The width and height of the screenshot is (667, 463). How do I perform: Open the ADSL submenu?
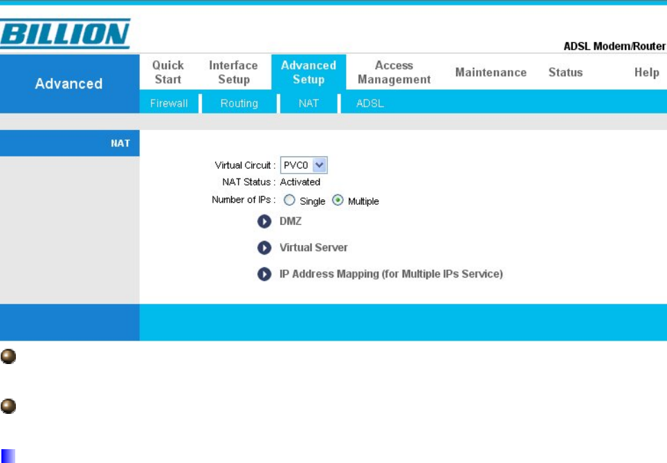coord(370,103)
